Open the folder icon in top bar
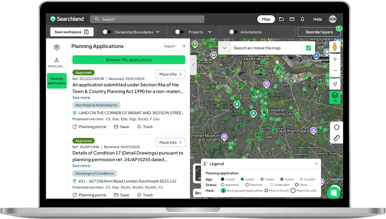 point(281,19)
